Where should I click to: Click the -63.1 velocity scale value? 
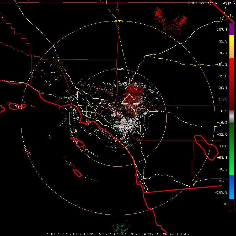point(222,158)
